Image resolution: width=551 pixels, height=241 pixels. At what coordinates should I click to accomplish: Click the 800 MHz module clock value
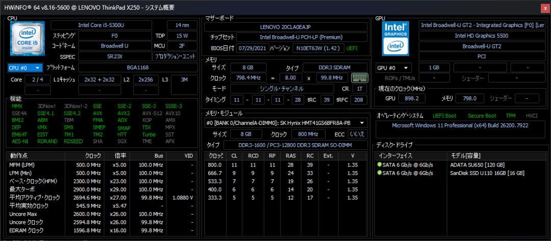click(x=309, y=135)
